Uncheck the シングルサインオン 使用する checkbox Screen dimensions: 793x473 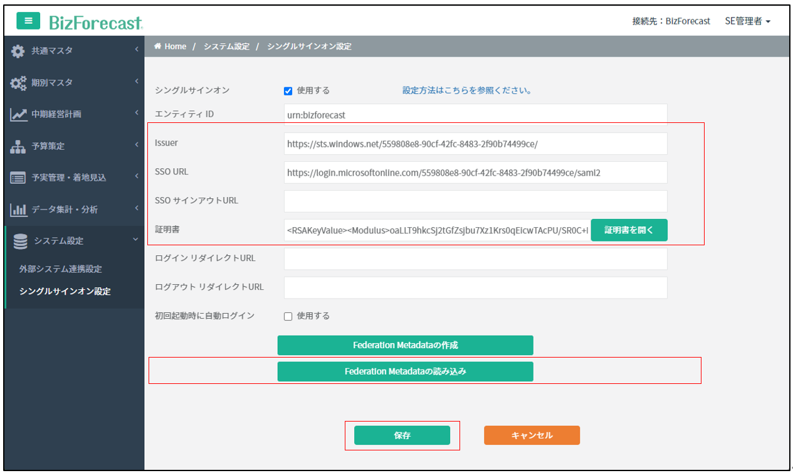[x=288, y=91]
